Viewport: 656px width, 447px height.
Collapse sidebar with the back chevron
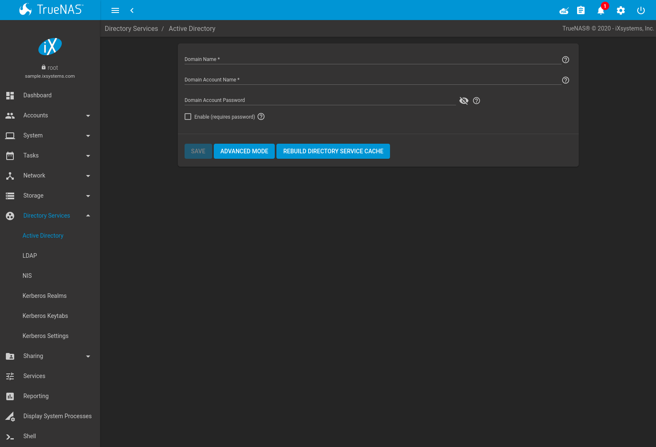tap(132, 10)
